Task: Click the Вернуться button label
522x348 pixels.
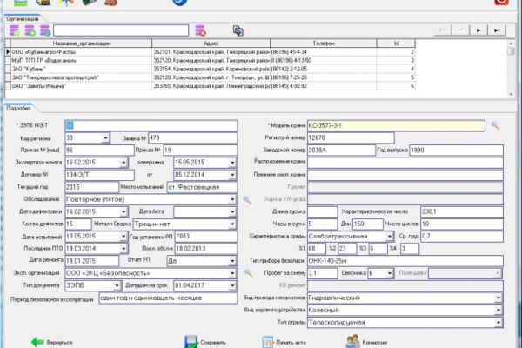Action: point(59,342)
